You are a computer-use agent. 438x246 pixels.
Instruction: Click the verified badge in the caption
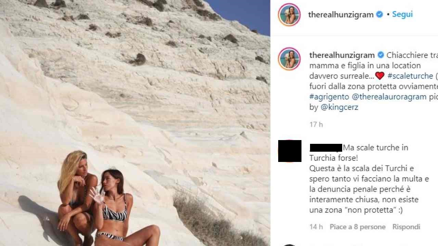381,55
